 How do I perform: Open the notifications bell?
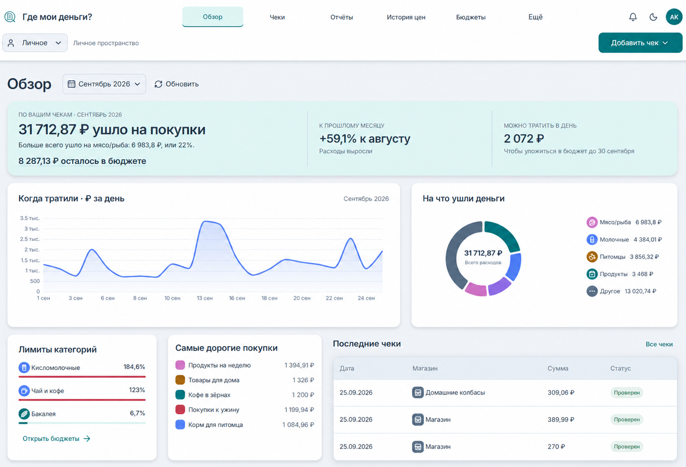(633, 17)
